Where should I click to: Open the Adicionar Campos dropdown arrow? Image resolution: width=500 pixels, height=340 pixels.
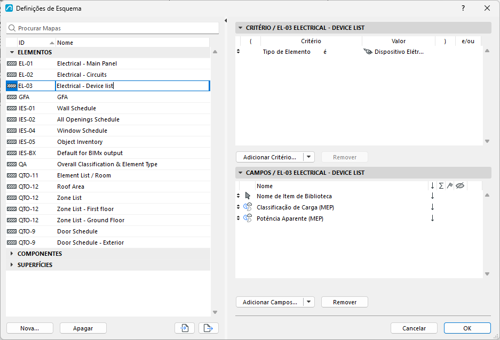tap(308, 302)
